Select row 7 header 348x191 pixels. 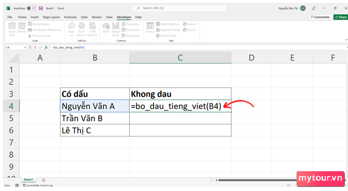click(x=11, y=142)
